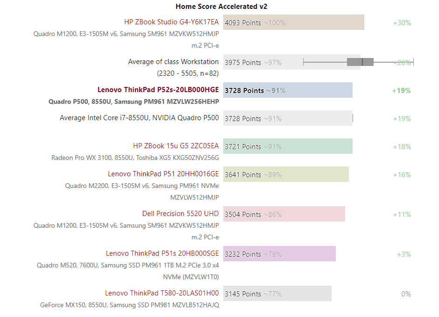Click the 4093 Points bar

[x=294, y=22]
